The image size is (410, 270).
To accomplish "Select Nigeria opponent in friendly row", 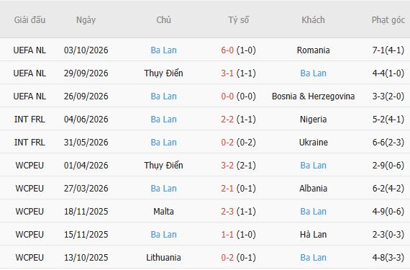I will [x=313, y=119].
